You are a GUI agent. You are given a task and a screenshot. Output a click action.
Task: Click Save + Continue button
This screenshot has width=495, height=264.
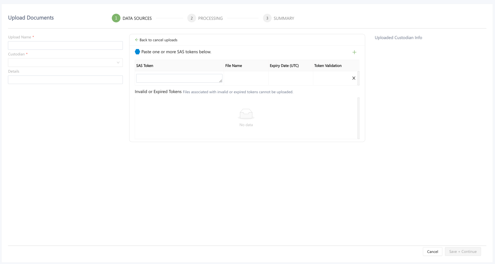click(463, 252)
